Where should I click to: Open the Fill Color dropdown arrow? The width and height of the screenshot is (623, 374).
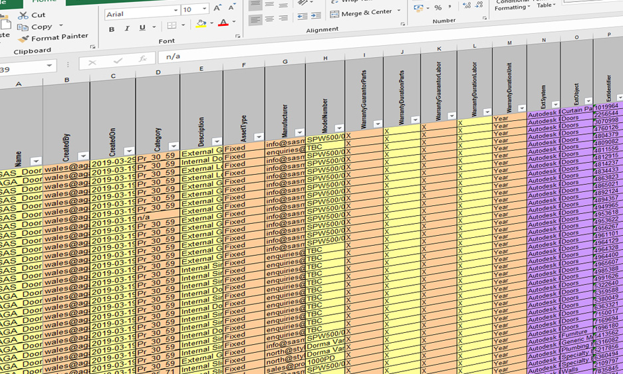211,23
